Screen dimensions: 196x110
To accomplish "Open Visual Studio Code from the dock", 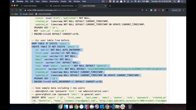I will point(112,107).
